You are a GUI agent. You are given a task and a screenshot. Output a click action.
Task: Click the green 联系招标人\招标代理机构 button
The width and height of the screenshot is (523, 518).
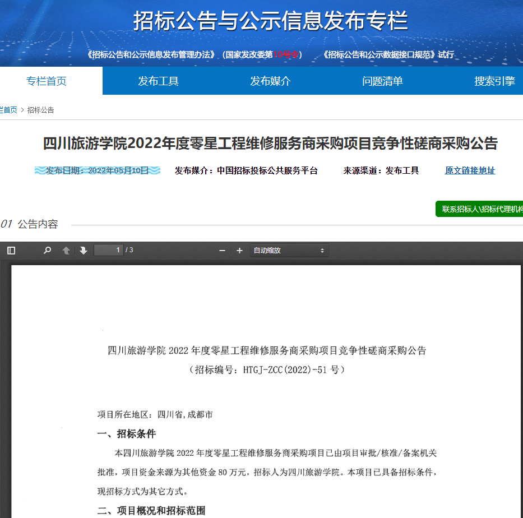tap(479, 209)
